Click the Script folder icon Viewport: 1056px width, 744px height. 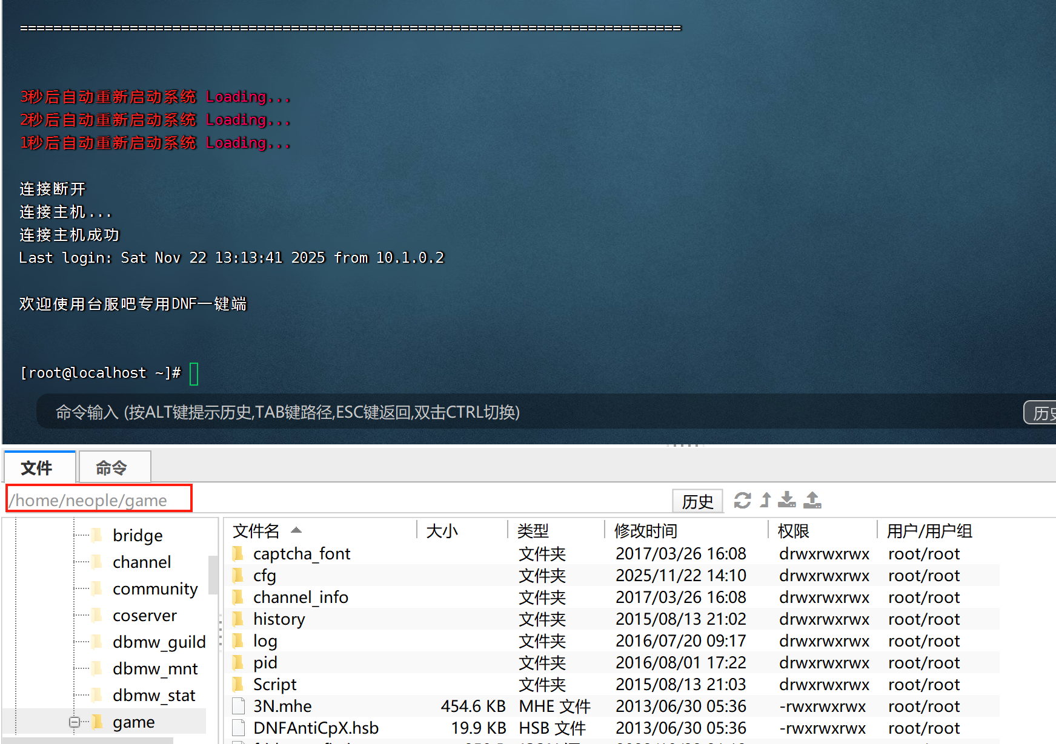[x=238, y=683]
